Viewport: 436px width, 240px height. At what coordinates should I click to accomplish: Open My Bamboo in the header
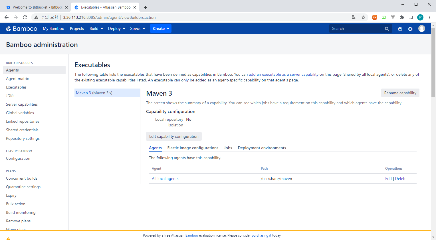click(x=53, y=28)
